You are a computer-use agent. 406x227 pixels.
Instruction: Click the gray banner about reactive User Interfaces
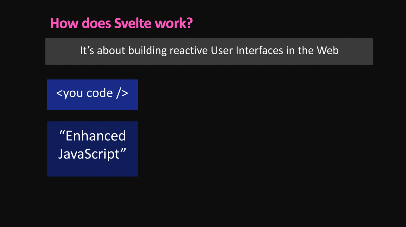coord(209,52)
